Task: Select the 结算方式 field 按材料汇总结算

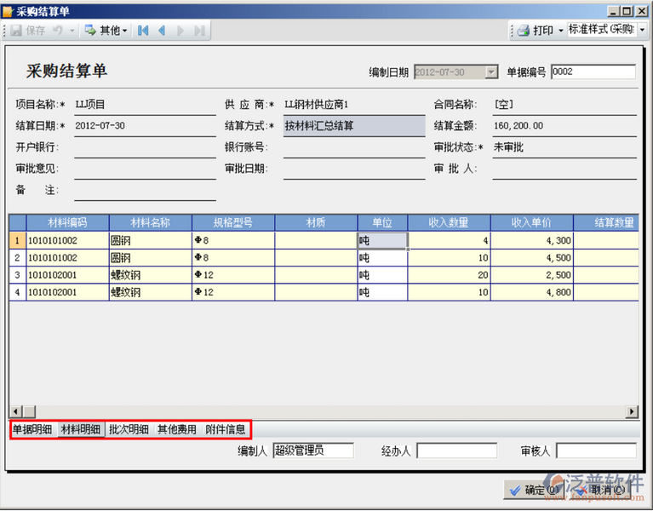Action: pyautogui.click(x=353, y=126)
